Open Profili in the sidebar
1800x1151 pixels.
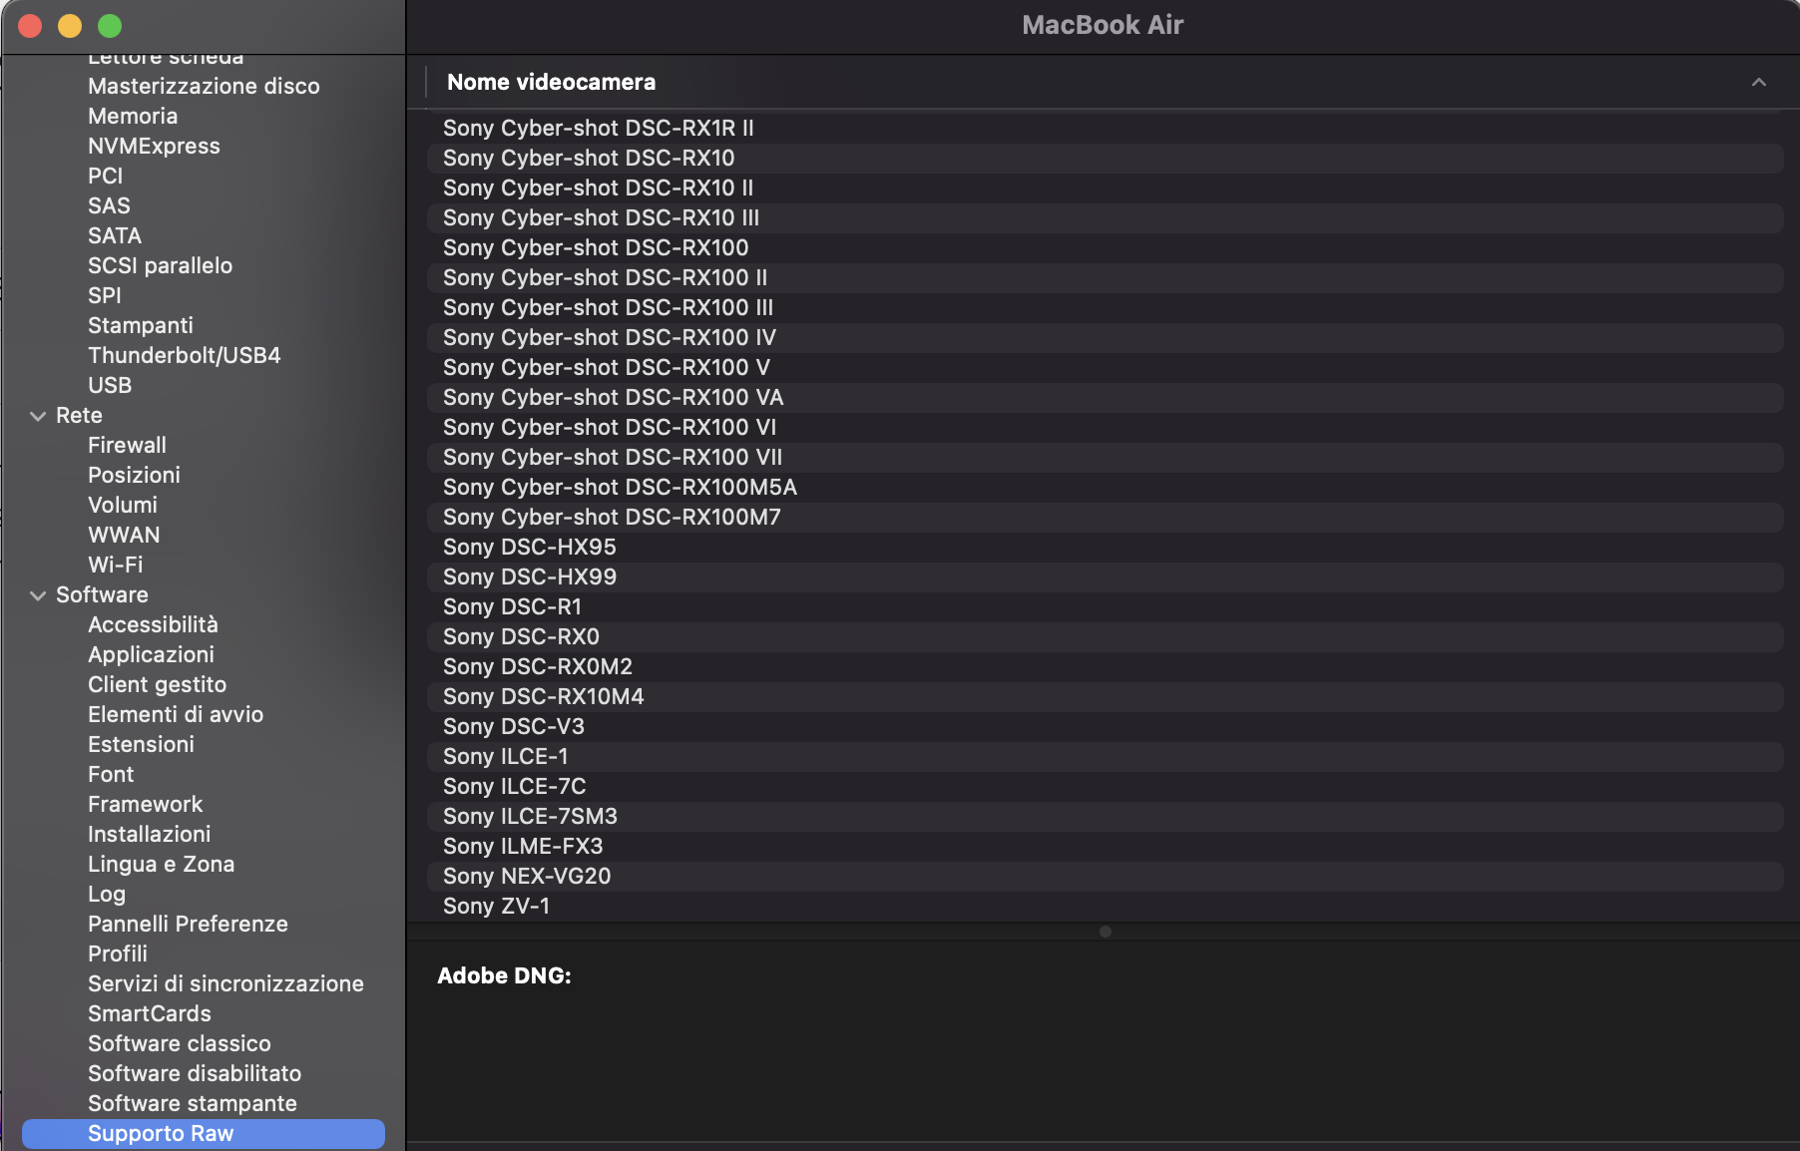[118, 955]
